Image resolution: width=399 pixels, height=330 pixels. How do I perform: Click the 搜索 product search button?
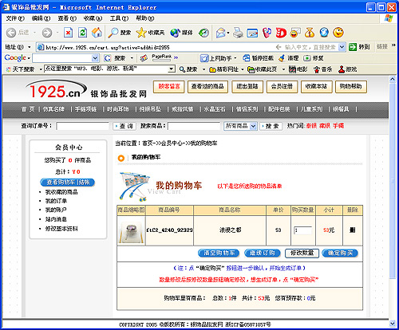click(271, 126)
